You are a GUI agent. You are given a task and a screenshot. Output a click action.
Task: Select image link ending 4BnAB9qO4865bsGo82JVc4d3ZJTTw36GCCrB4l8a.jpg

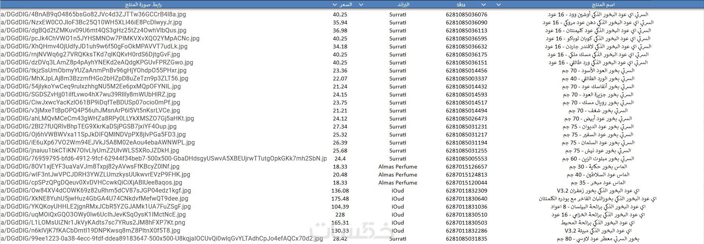pyautogui.click(x=93, y=14)
